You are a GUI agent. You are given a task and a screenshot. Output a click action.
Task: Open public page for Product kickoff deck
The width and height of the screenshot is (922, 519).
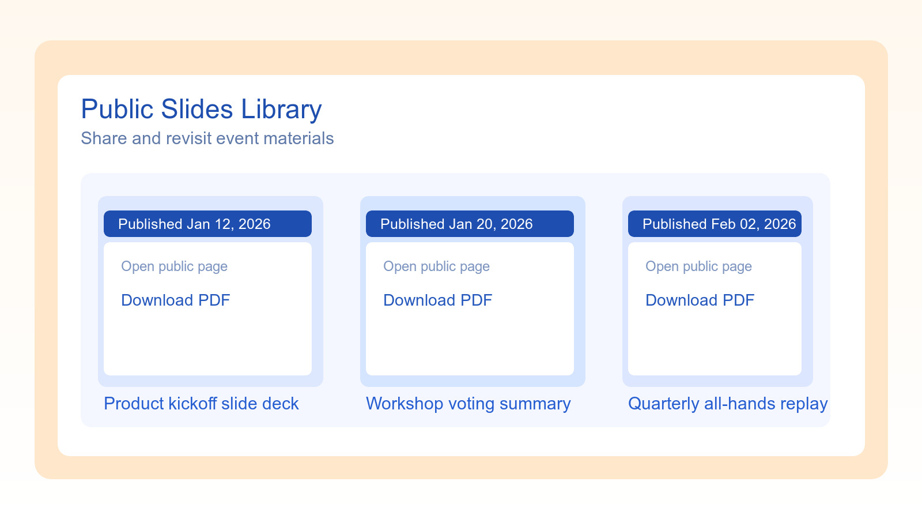click(x=174, y=266)
